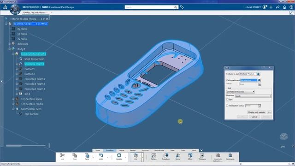Screen dimensions: 295x166
Task: Switch to the Manufacture tab
Action: pos(159,150)
